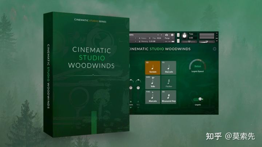Image resolution: width=262 pixels, height=147 pixels.
Task: Expand the Room mic options arrow
Action: 131,107
